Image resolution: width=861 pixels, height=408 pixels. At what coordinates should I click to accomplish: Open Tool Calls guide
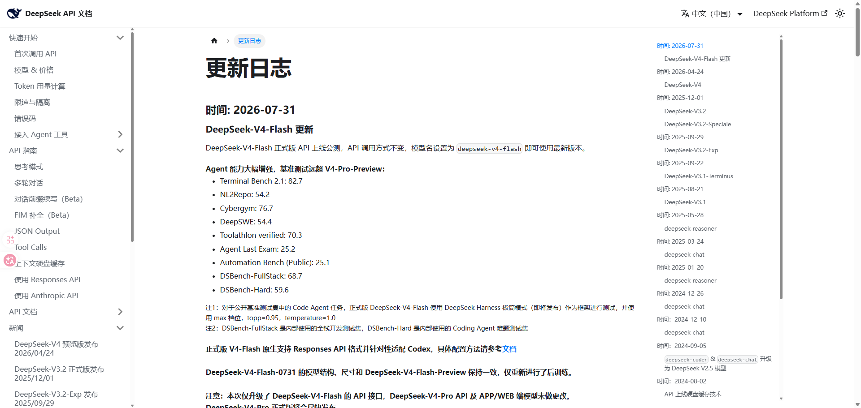pyautogui.click(x=30, y=247)
